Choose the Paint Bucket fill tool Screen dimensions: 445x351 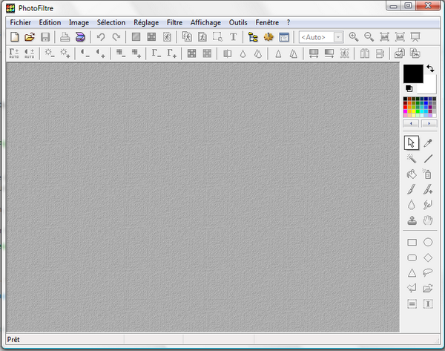412,174
